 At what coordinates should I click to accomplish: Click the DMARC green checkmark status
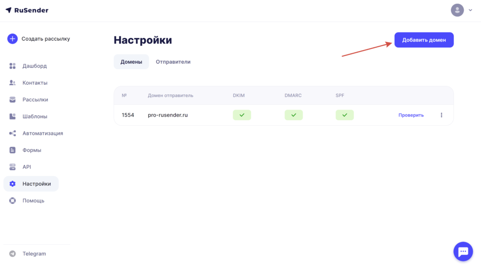[294, 115]
